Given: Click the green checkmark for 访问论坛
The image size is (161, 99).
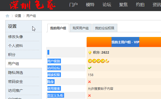Looking at the screenshot, I should tap(90, 68).
